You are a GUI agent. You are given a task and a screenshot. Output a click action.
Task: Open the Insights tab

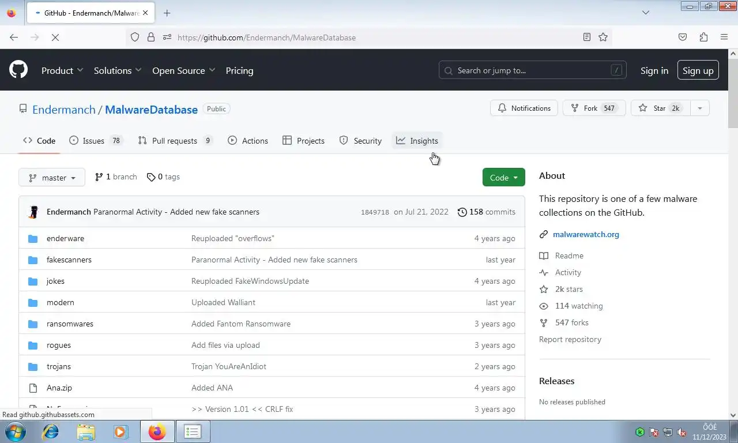417,141
